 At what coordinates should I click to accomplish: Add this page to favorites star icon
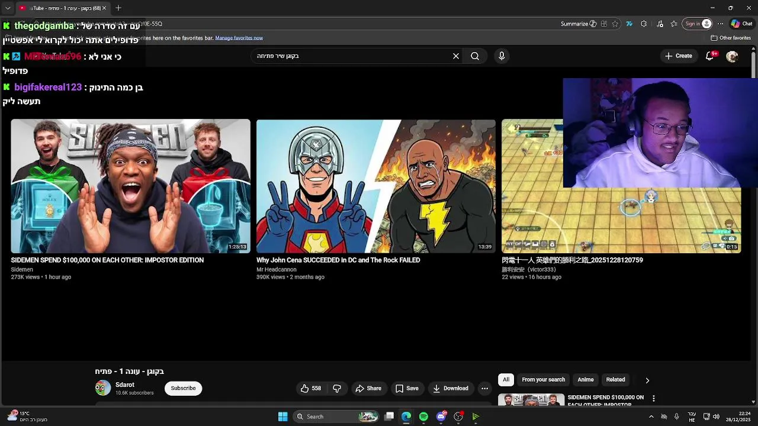pyautogui.click(x=615, y=24)
